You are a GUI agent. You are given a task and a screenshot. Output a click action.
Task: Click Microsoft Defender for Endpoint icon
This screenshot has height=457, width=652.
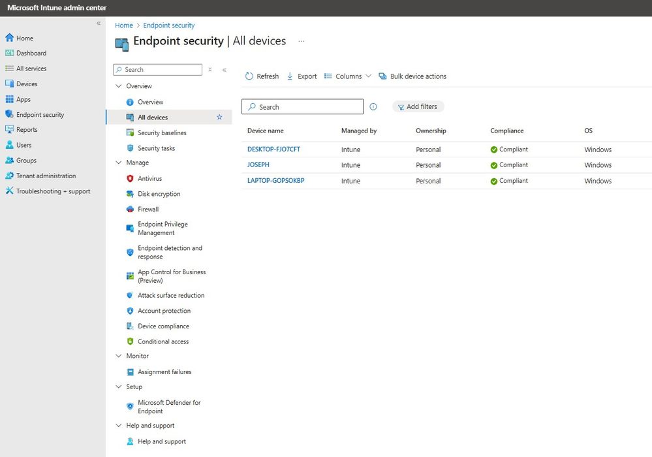pos(130,406)
